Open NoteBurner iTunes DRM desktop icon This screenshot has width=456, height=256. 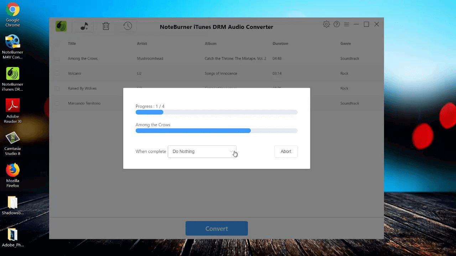[x=12, y=79]
